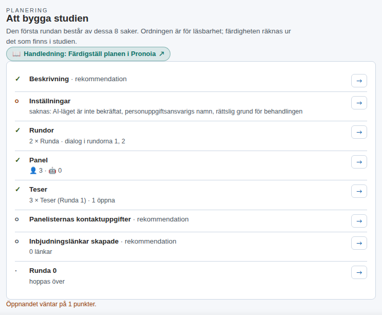
Task: Open Handledning: Färdigställ planen i Pronoia link
Action: [88, 54]
